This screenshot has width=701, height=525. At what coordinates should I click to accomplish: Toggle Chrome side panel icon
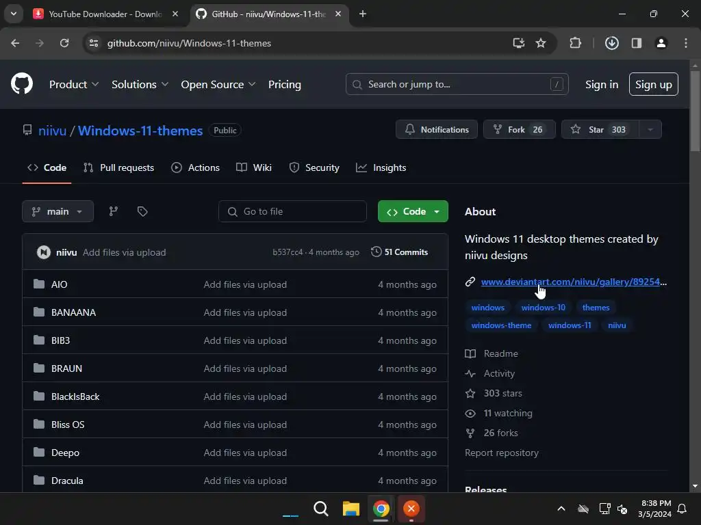(637, 43)
